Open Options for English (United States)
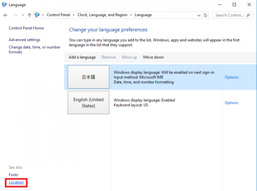Image resolution: width=257 pixels, height=191 pixels. coord(231,103)
